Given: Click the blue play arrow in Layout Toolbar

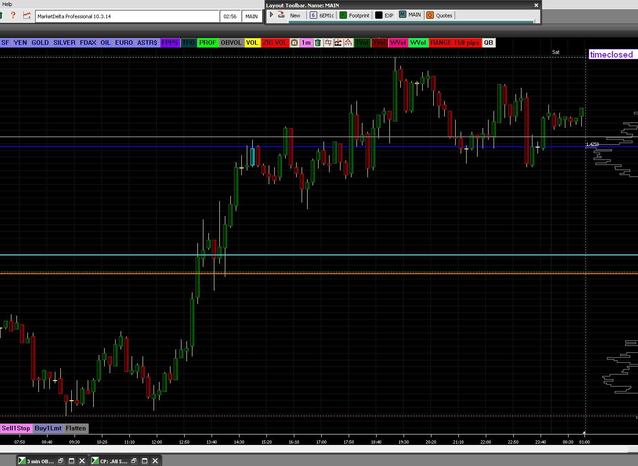Looking at the screenshot, I should [271, 15].
